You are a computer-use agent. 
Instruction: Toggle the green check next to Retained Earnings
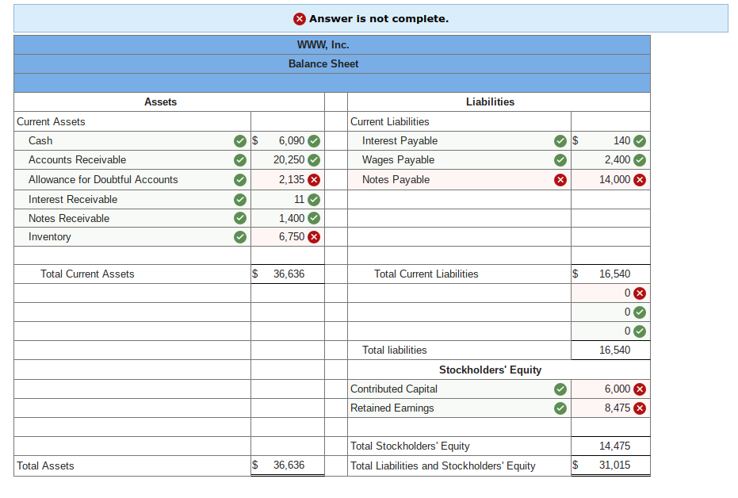pos(560,408)
